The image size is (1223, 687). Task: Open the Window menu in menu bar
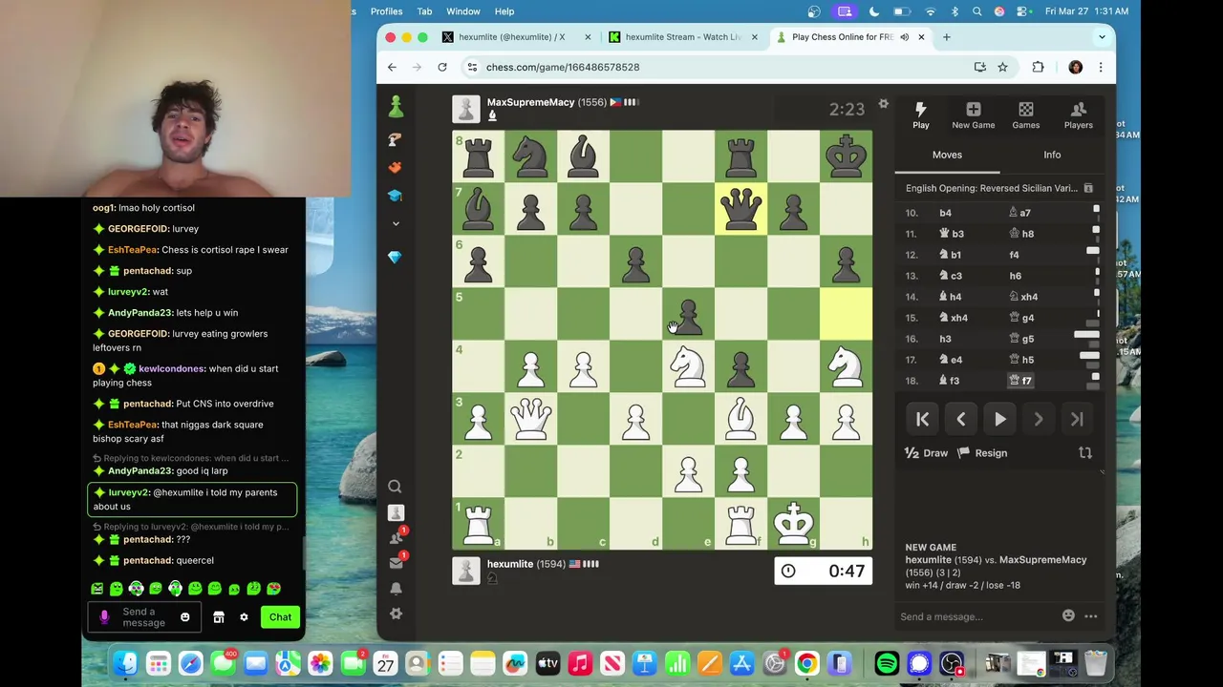[x=462, y=11]
